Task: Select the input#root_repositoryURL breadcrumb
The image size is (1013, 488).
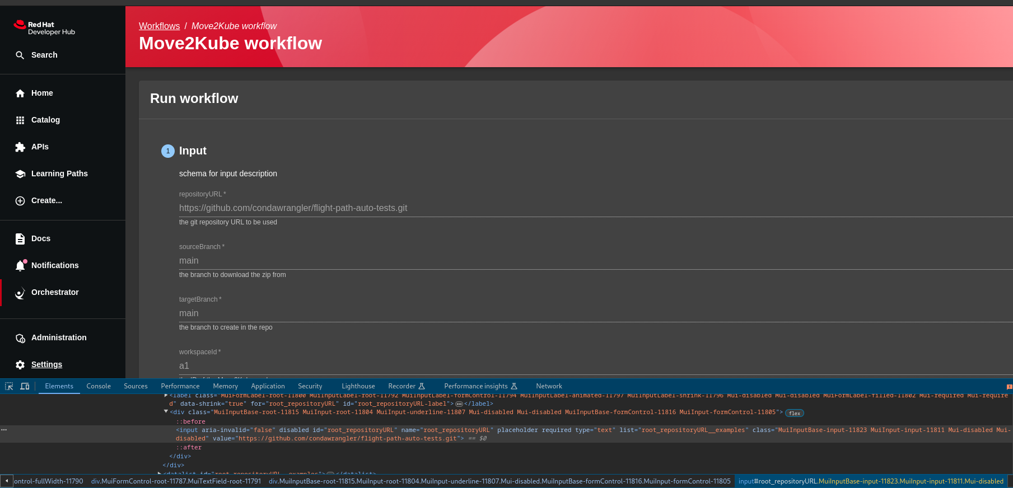Action: (871, 481)
